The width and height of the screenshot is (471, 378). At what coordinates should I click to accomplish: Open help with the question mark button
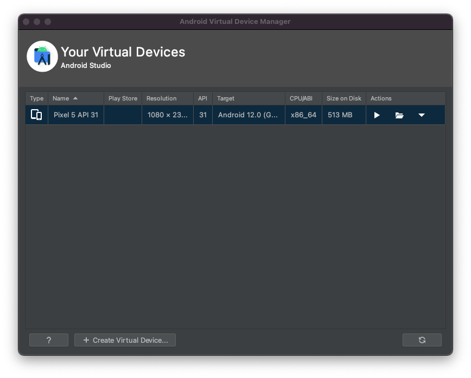(x=49, y=340)
